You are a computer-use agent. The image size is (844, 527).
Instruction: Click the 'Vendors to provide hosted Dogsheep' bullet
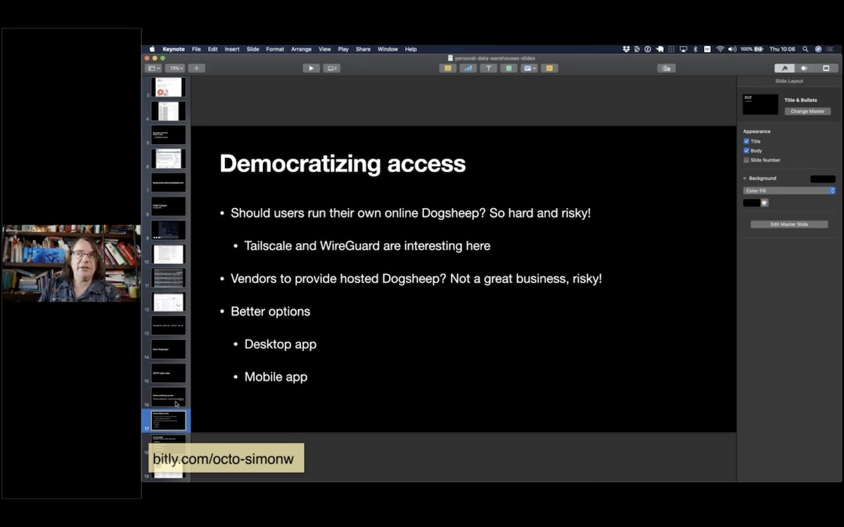pyautogui.click(x=416, y=279)
